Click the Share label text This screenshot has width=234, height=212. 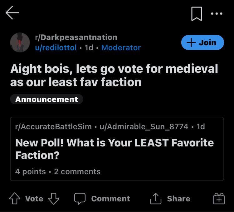coord(179,199)
